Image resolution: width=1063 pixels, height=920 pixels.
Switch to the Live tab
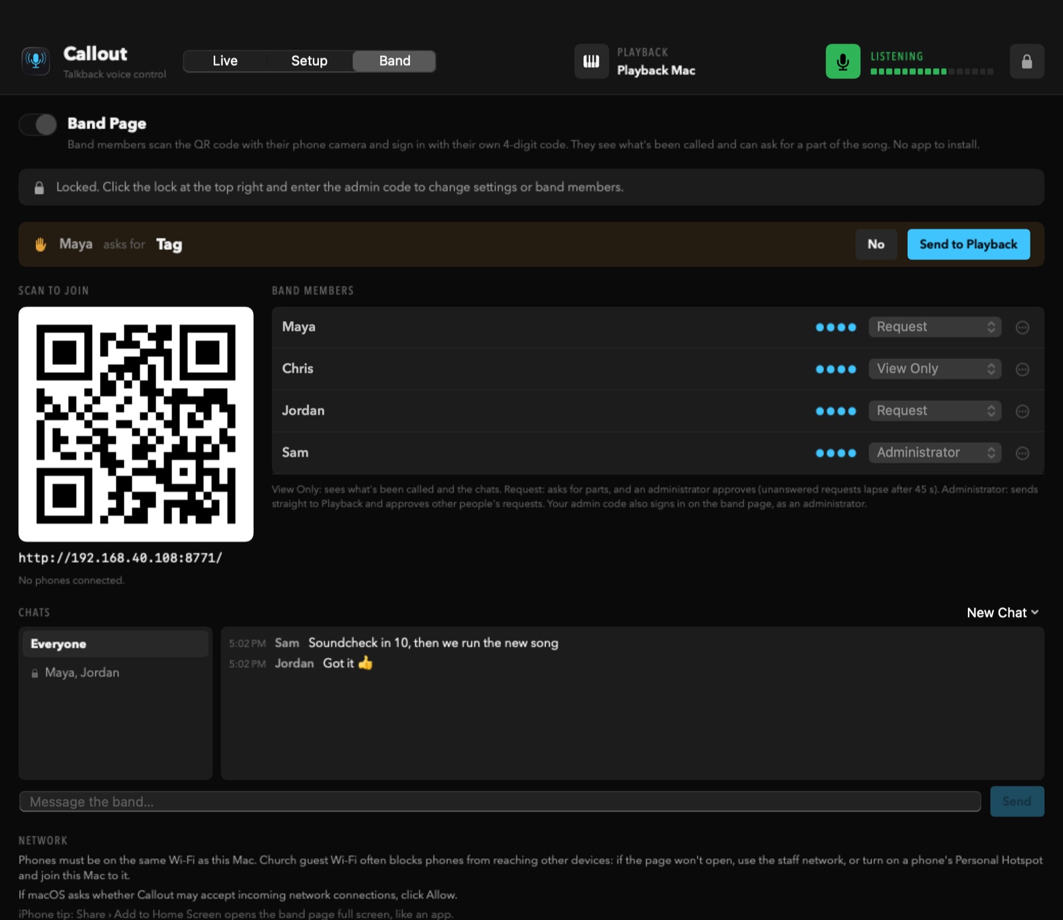(x=225, y=61)
